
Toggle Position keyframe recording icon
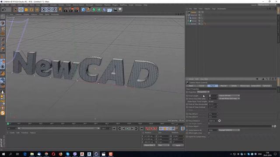coord(161,128)
